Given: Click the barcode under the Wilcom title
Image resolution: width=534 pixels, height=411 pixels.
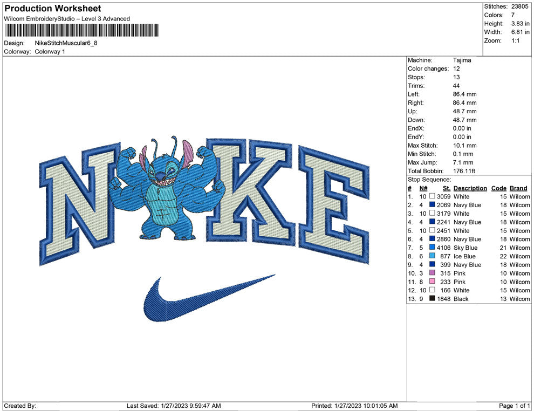Looking at the screenshot, I should point(82,30).
